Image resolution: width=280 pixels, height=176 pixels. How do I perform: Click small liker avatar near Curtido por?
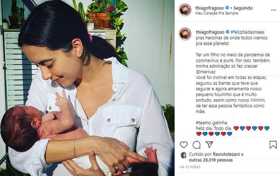pos(184,155)
